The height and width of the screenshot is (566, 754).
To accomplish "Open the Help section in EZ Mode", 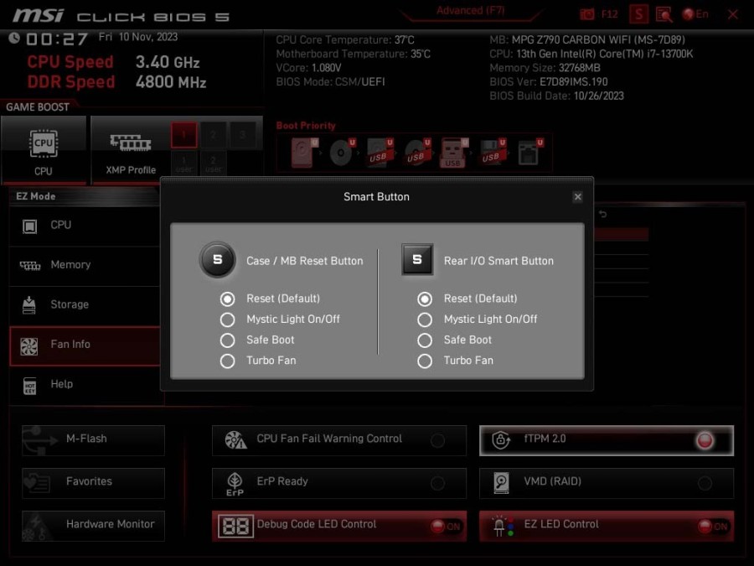I will point(85,385).
